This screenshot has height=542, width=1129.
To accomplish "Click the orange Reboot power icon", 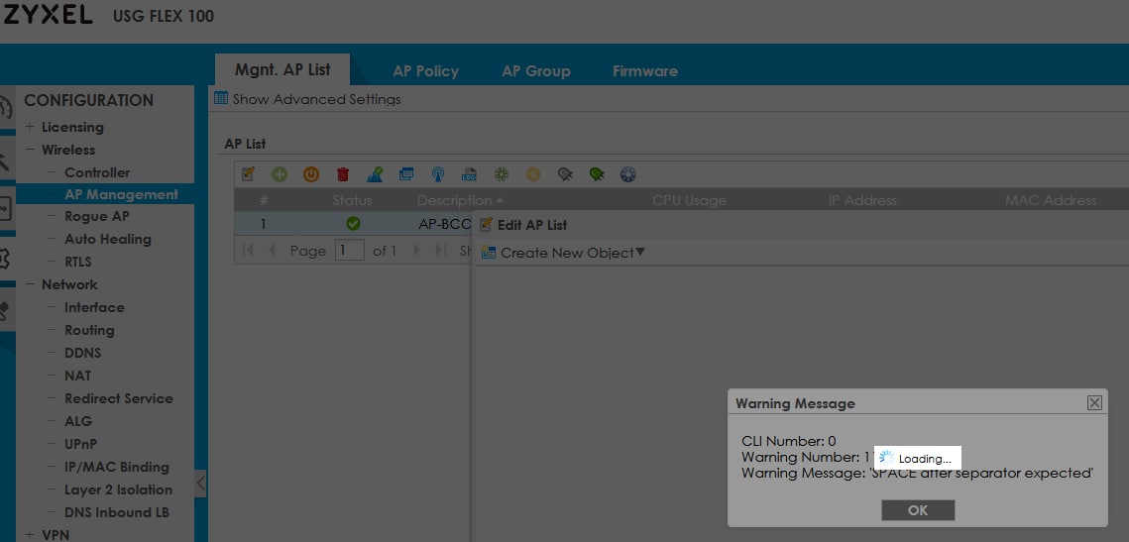I will coord(311,174).
